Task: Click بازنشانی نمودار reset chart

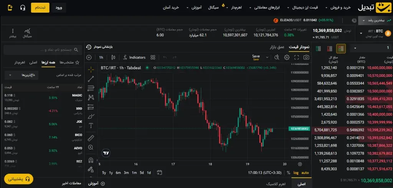Action: point(99,47)
